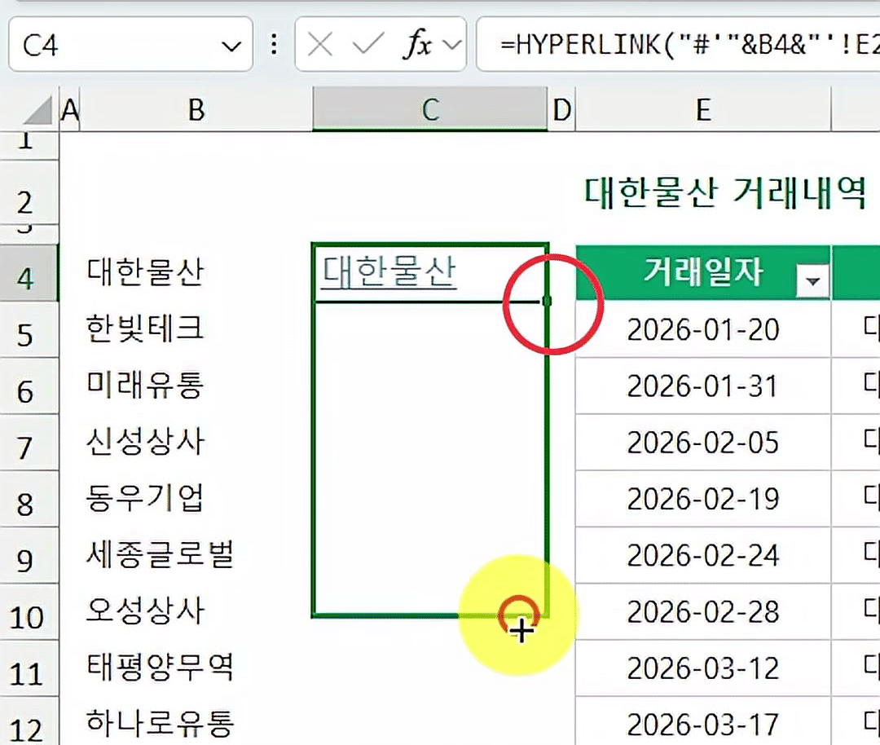The height and width of the screenshot is (745, 880).
Task: Click the 대한물산 hyperlink in C4
Action: point(389,272)
